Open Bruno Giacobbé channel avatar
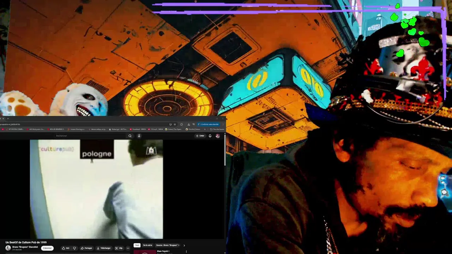The width and height of the screenshot is (452, 254). [8, 248]
